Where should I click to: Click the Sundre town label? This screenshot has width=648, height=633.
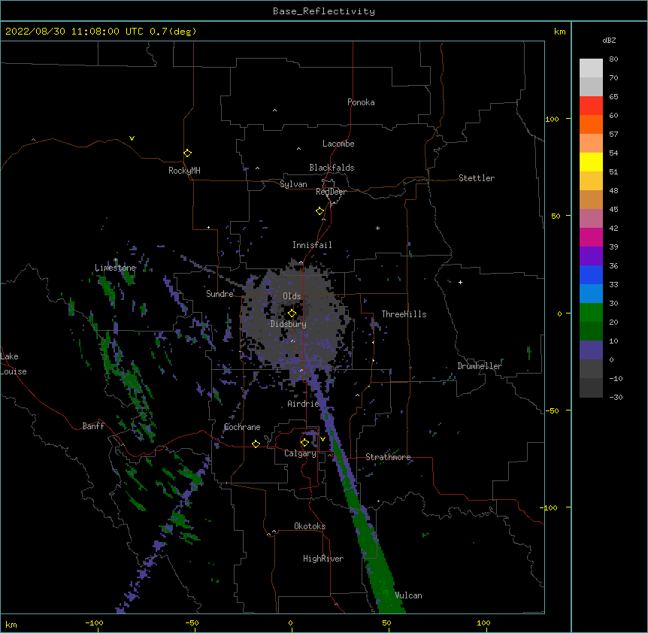pyautogui.click(x=220, y=294)
